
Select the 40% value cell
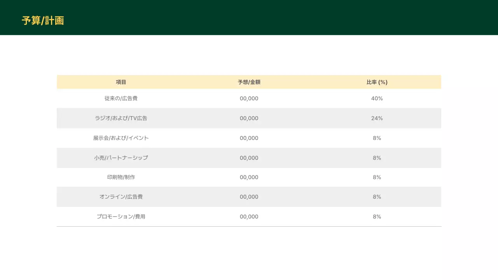pos(377,98)
